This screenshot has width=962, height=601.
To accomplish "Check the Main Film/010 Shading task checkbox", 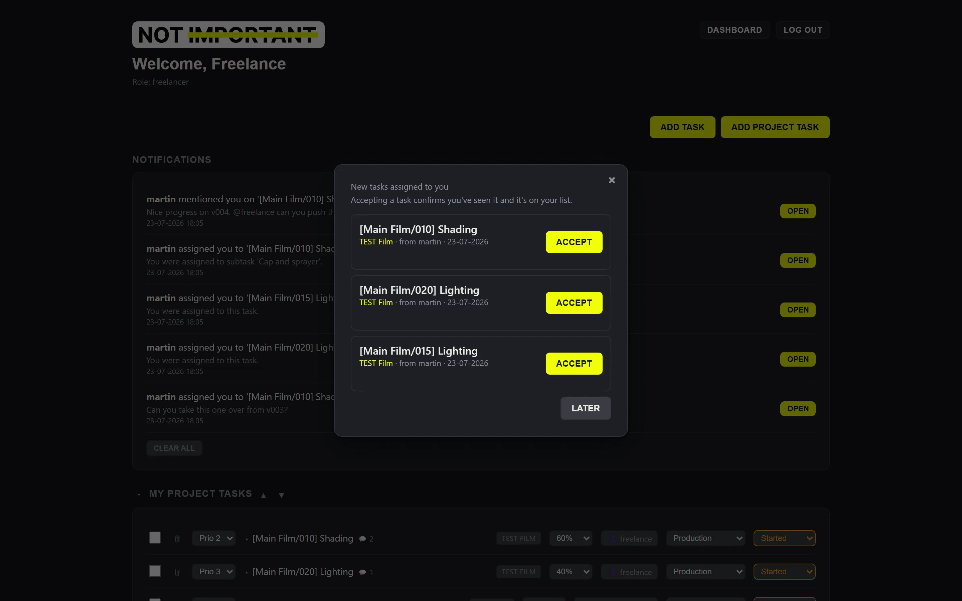I will pyautogui.click(x=155, y=538).
